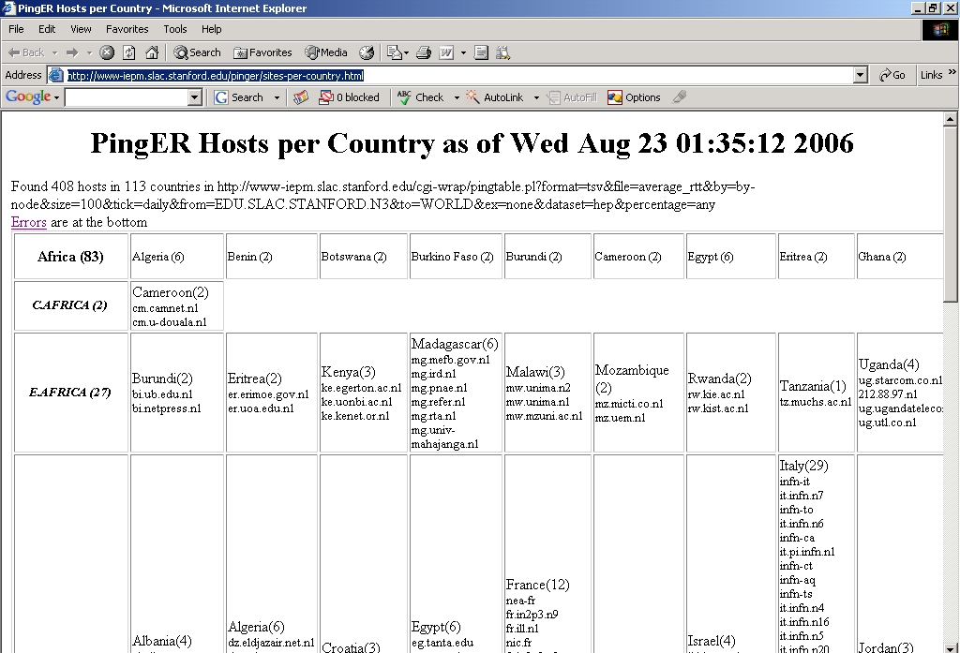Follow the Errors link
Viewport: 960px width, 653px height.
pos(28,222)
